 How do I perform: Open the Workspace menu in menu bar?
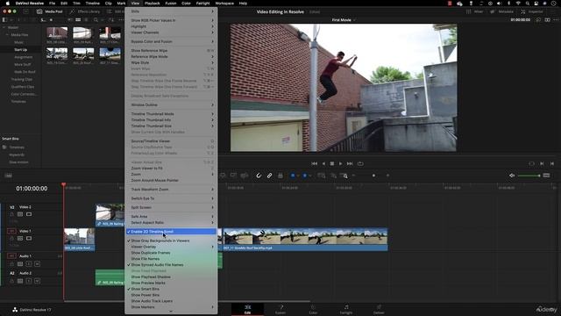pos(224,4)
